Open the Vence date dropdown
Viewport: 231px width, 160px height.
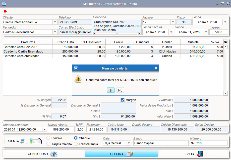[x=206, y=32]
